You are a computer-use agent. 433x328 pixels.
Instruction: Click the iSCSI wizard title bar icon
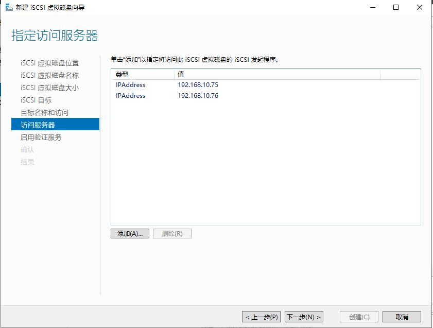click(9, 7)
